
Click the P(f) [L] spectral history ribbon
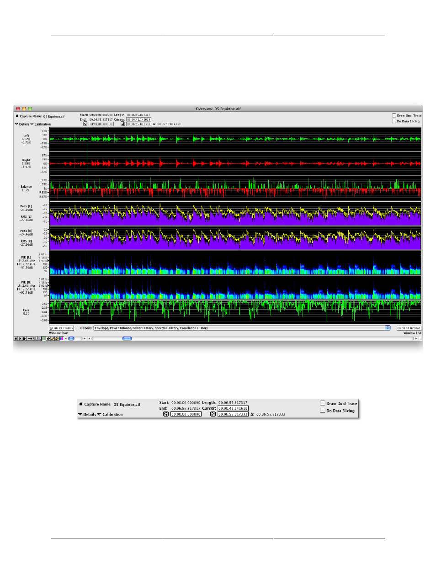[x=235, y=263]
